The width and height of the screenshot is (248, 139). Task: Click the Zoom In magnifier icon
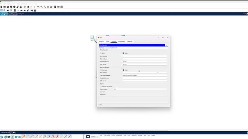pyautogui.click(x=38, y=7)
